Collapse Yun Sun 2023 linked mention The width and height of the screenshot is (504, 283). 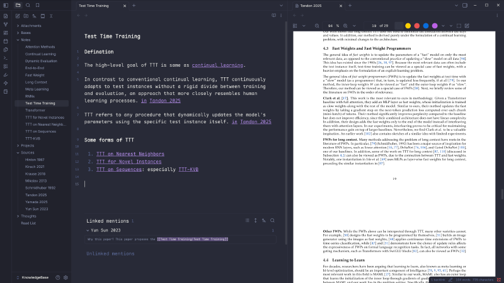(x=88, y=230)
